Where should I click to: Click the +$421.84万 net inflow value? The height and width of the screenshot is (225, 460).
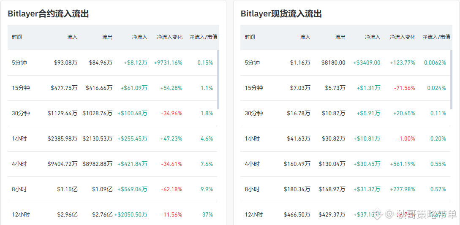pos(132,164)
